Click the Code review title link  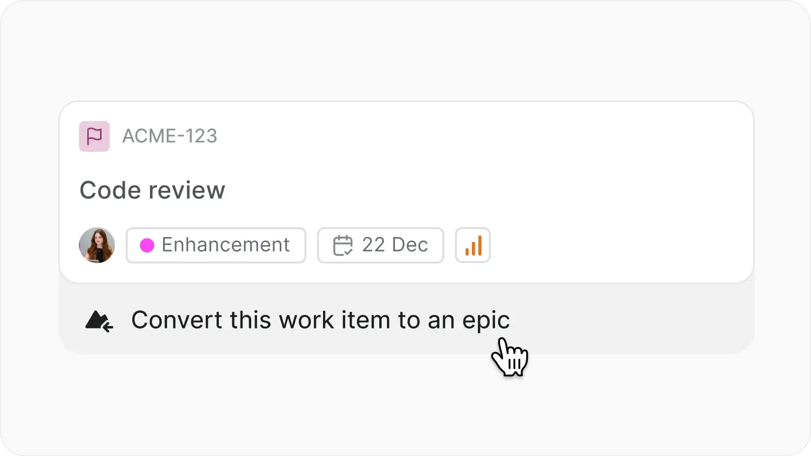point(152,190)
